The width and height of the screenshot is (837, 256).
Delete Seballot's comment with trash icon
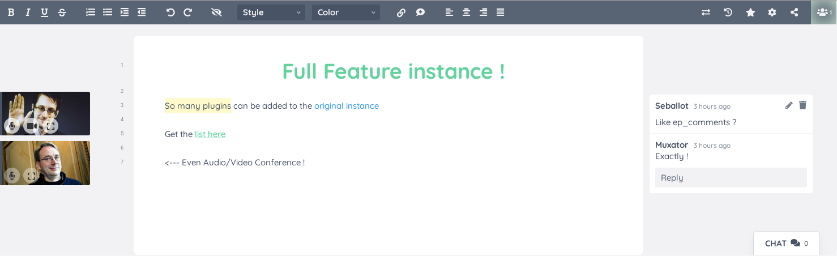point(802,105)
